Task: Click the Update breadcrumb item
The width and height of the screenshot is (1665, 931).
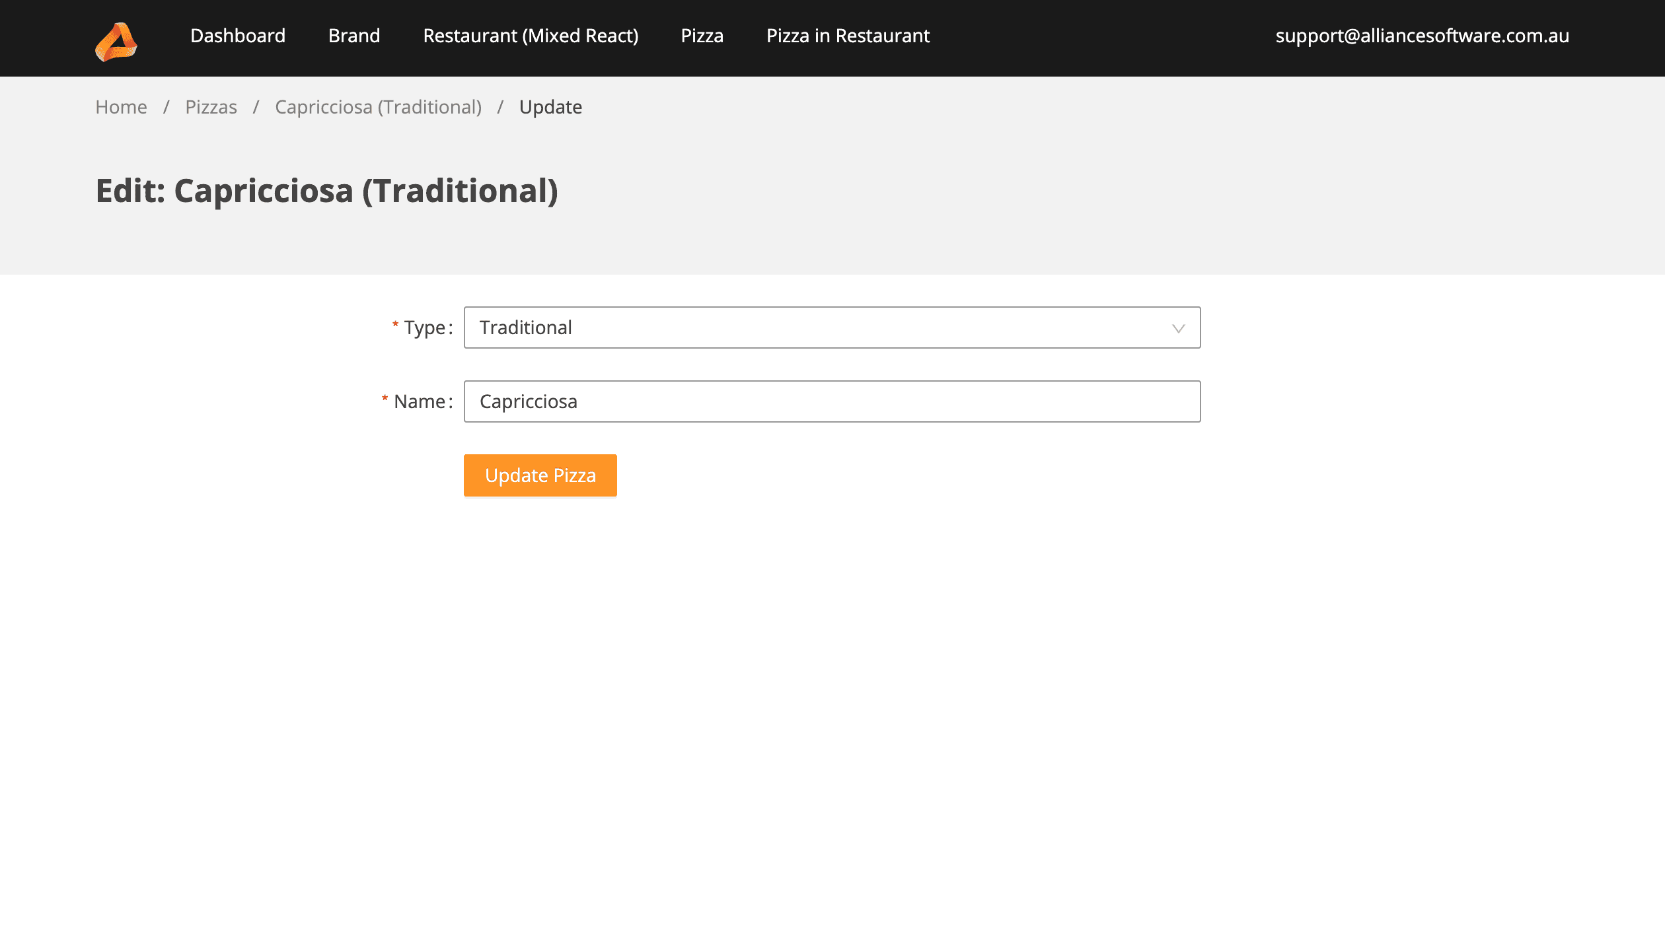Action: (550, 107)
